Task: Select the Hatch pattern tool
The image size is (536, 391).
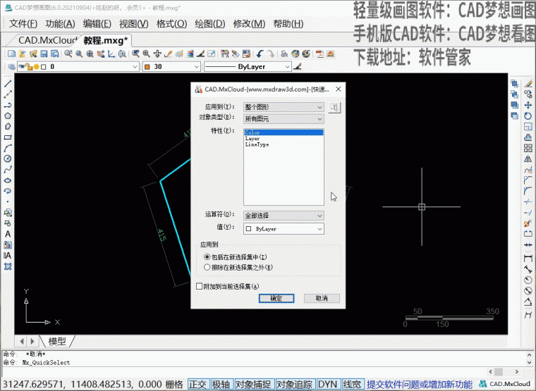Action: coord(8,266)
